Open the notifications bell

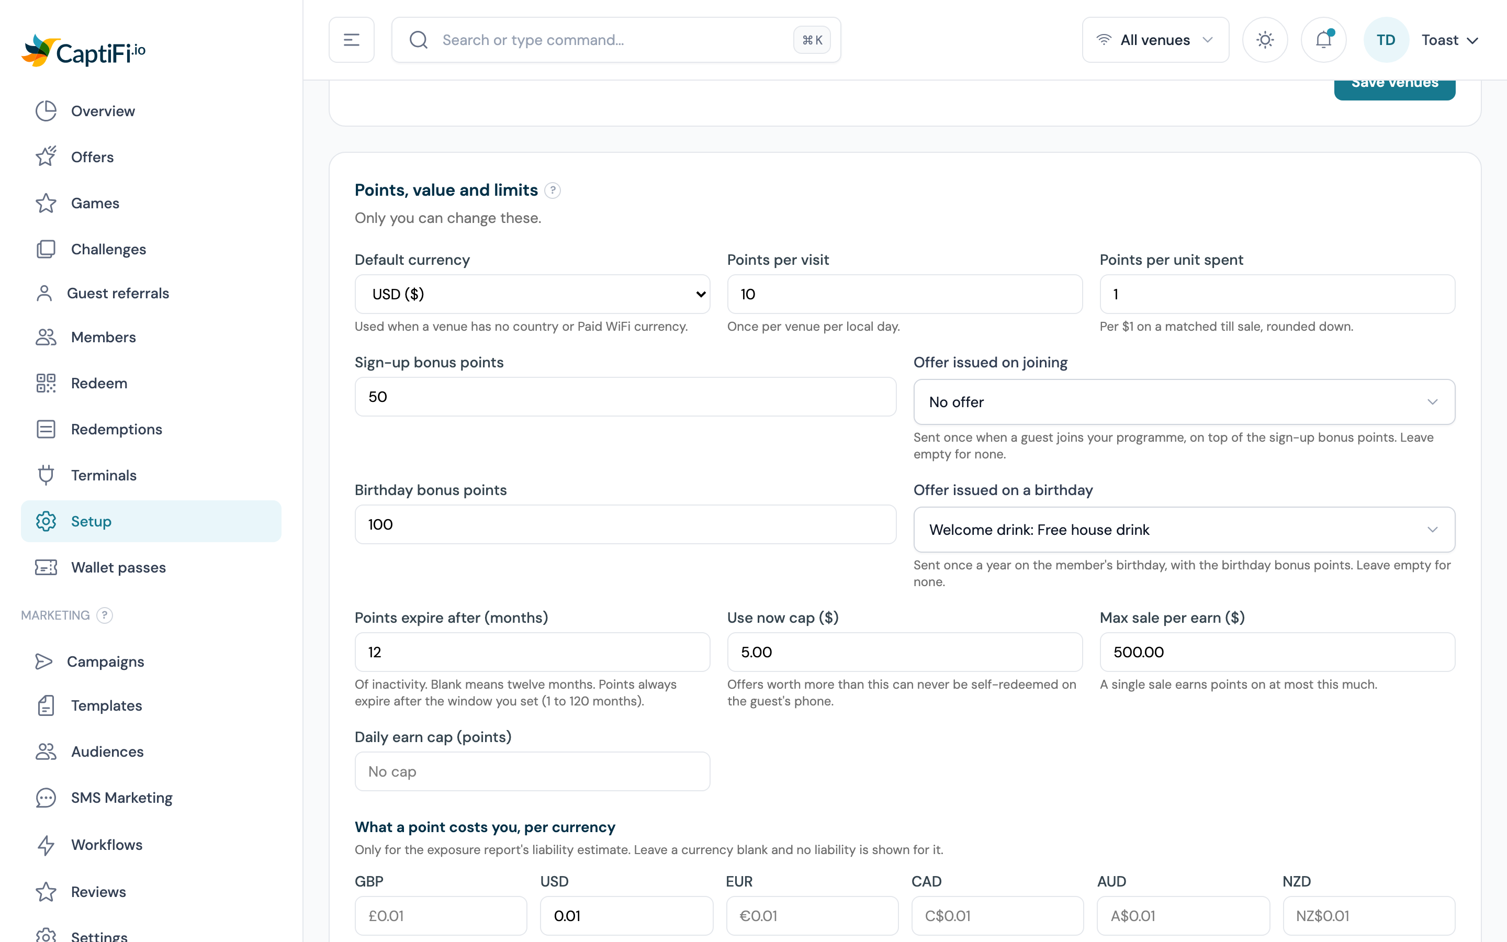click(1323, 40)
